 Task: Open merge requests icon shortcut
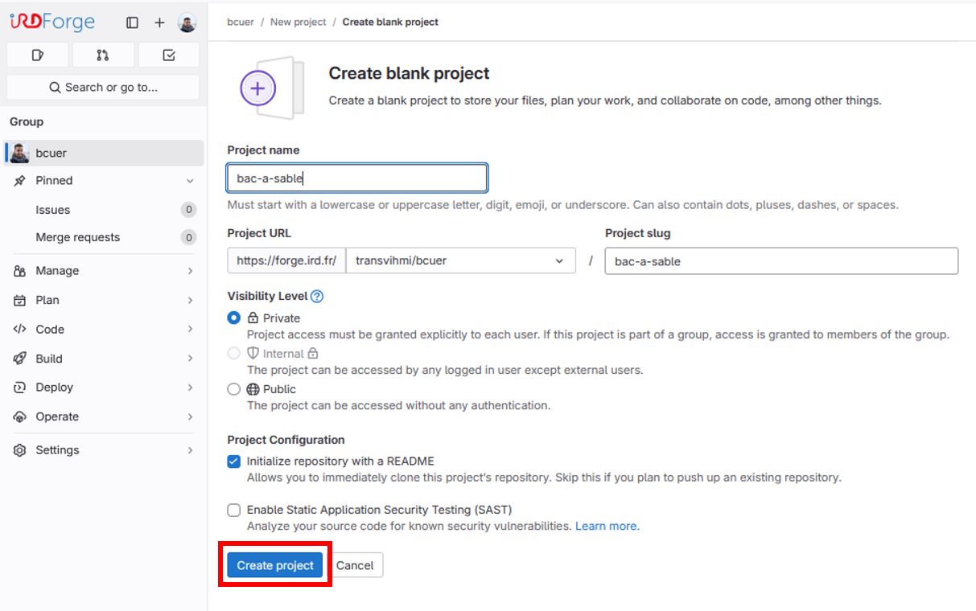coord(102,55)
